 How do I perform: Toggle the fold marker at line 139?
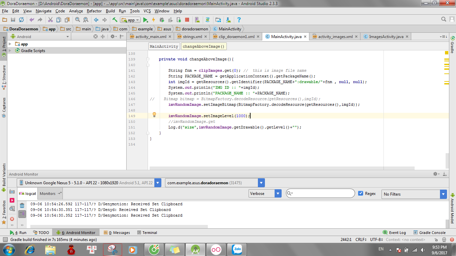(x=148, y=59)
